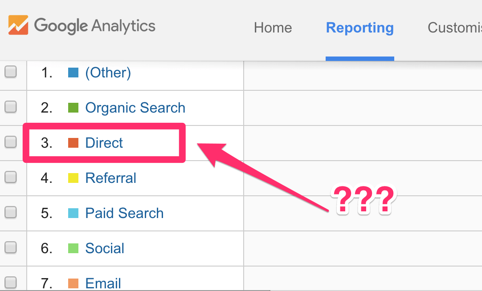Click the yellow Referral color square

[x=73, y=178]
